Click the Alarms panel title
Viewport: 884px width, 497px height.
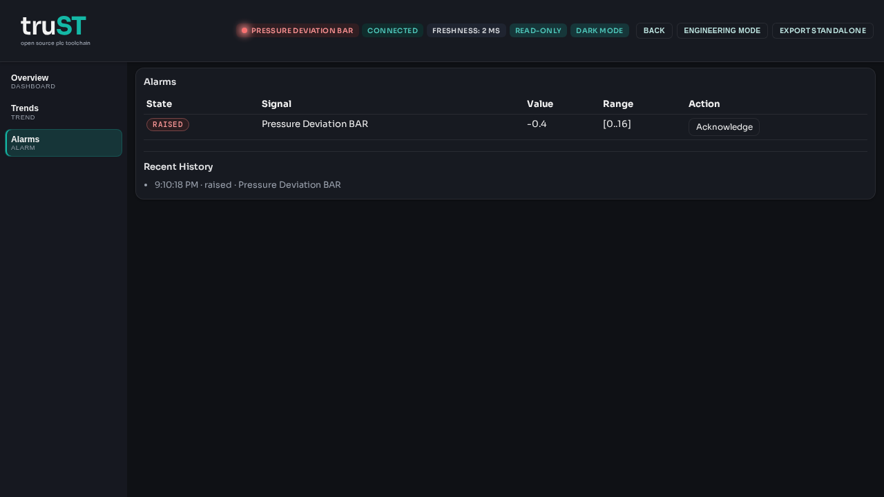tap(160, 81)
